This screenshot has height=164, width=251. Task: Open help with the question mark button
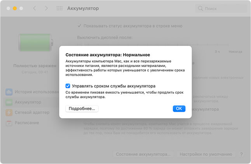coord(241,154)
